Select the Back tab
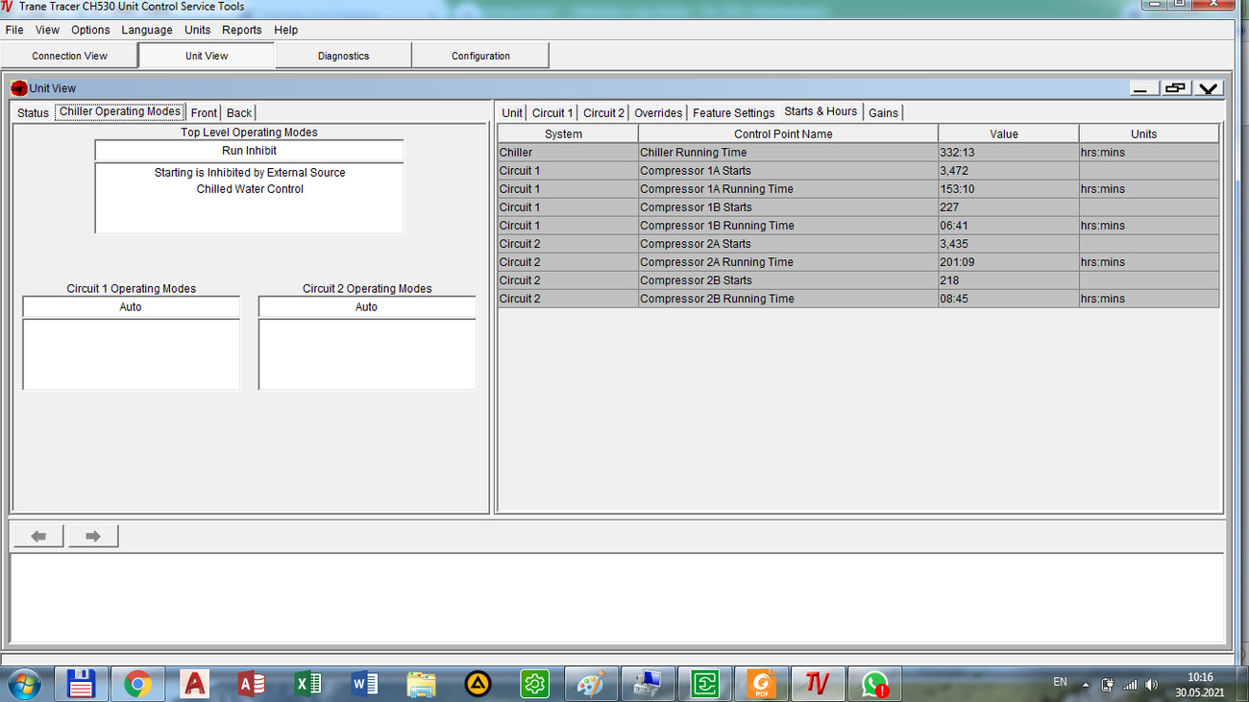Viewport: 1249px width, 702px height. click(x=239, y=112)
